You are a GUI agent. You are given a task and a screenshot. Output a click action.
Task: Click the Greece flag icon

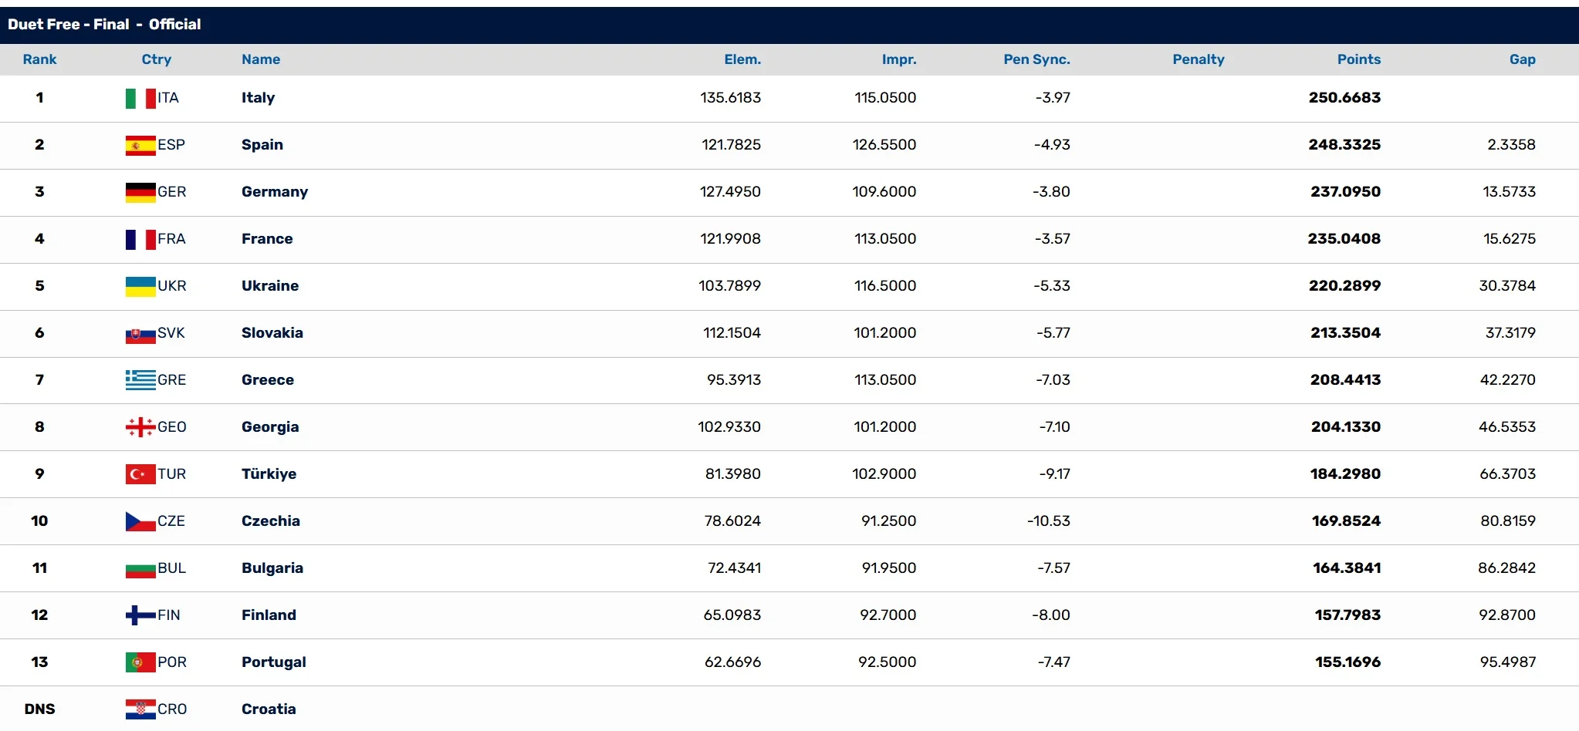click(140, 380)
